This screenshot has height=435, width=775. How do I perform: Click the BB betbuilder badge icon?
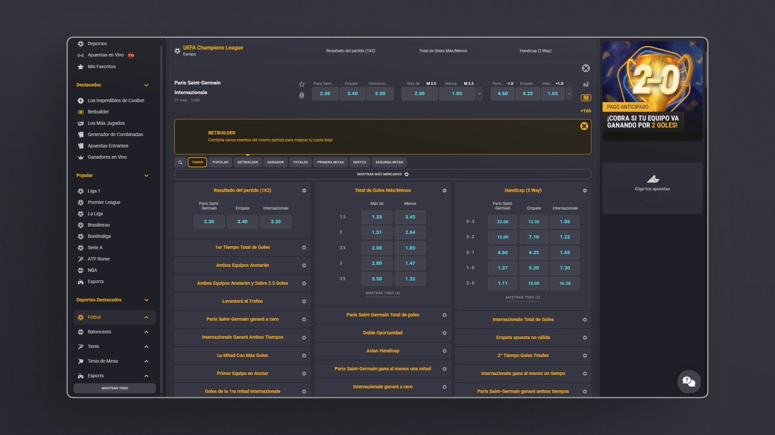[x=586, y=98]
